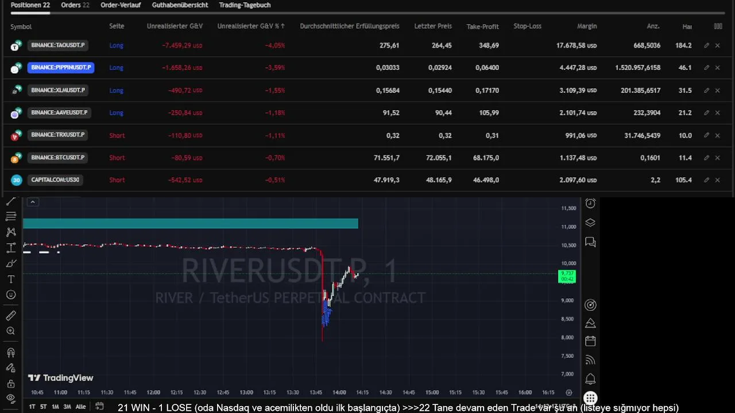Image resolution: width=735 pixels, height=413 pixels.
Task: Select the Ruler measure tool
Action: pyautogui.click(x=11, y=315)
